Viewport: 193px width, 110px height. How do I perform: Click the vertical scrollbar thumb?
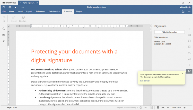click(151, 30)
